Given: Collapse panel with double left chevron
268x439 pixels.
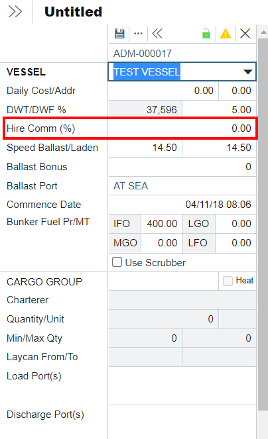Looking at the screenshot, I should pos(157,34).
